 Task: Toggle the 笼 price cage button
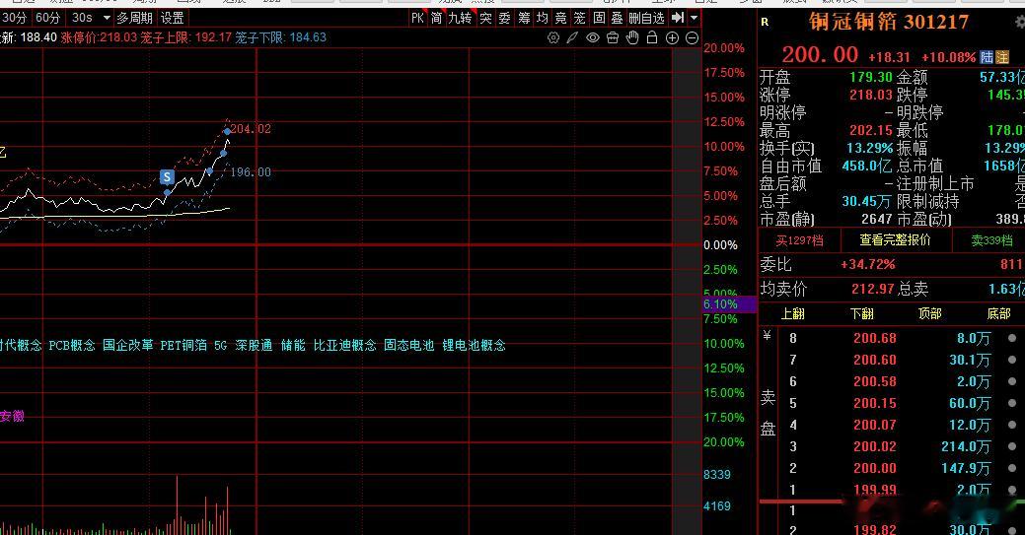tap(580, 18)
